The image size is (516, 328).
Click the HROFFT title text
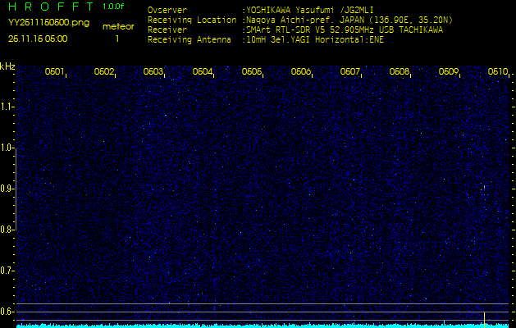[51, 7]
